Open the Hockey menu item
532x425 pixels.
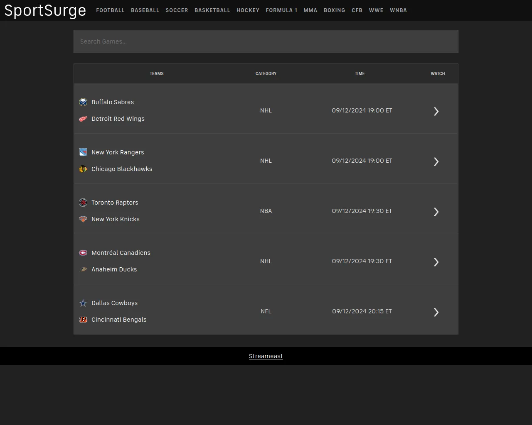click(x=248, y=10)
